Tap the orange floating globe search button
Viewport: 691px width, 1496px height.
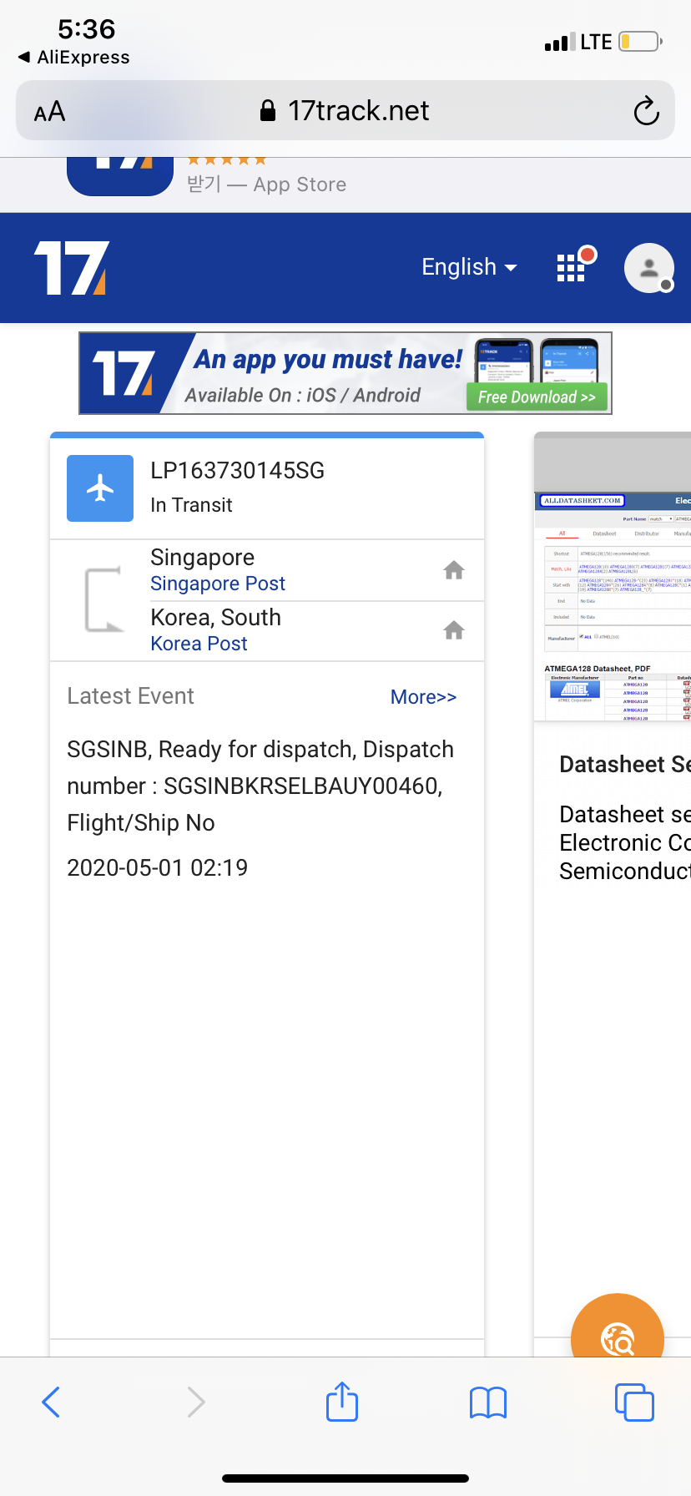pyautogui.click(x=618, y=1337)
